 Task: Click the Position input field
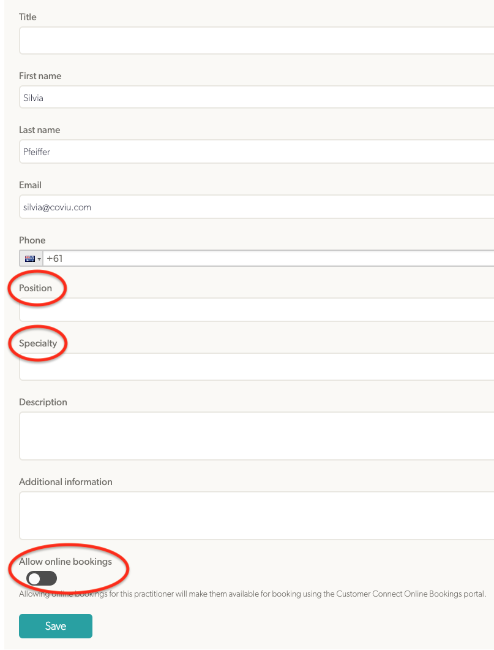coord(256,310)
